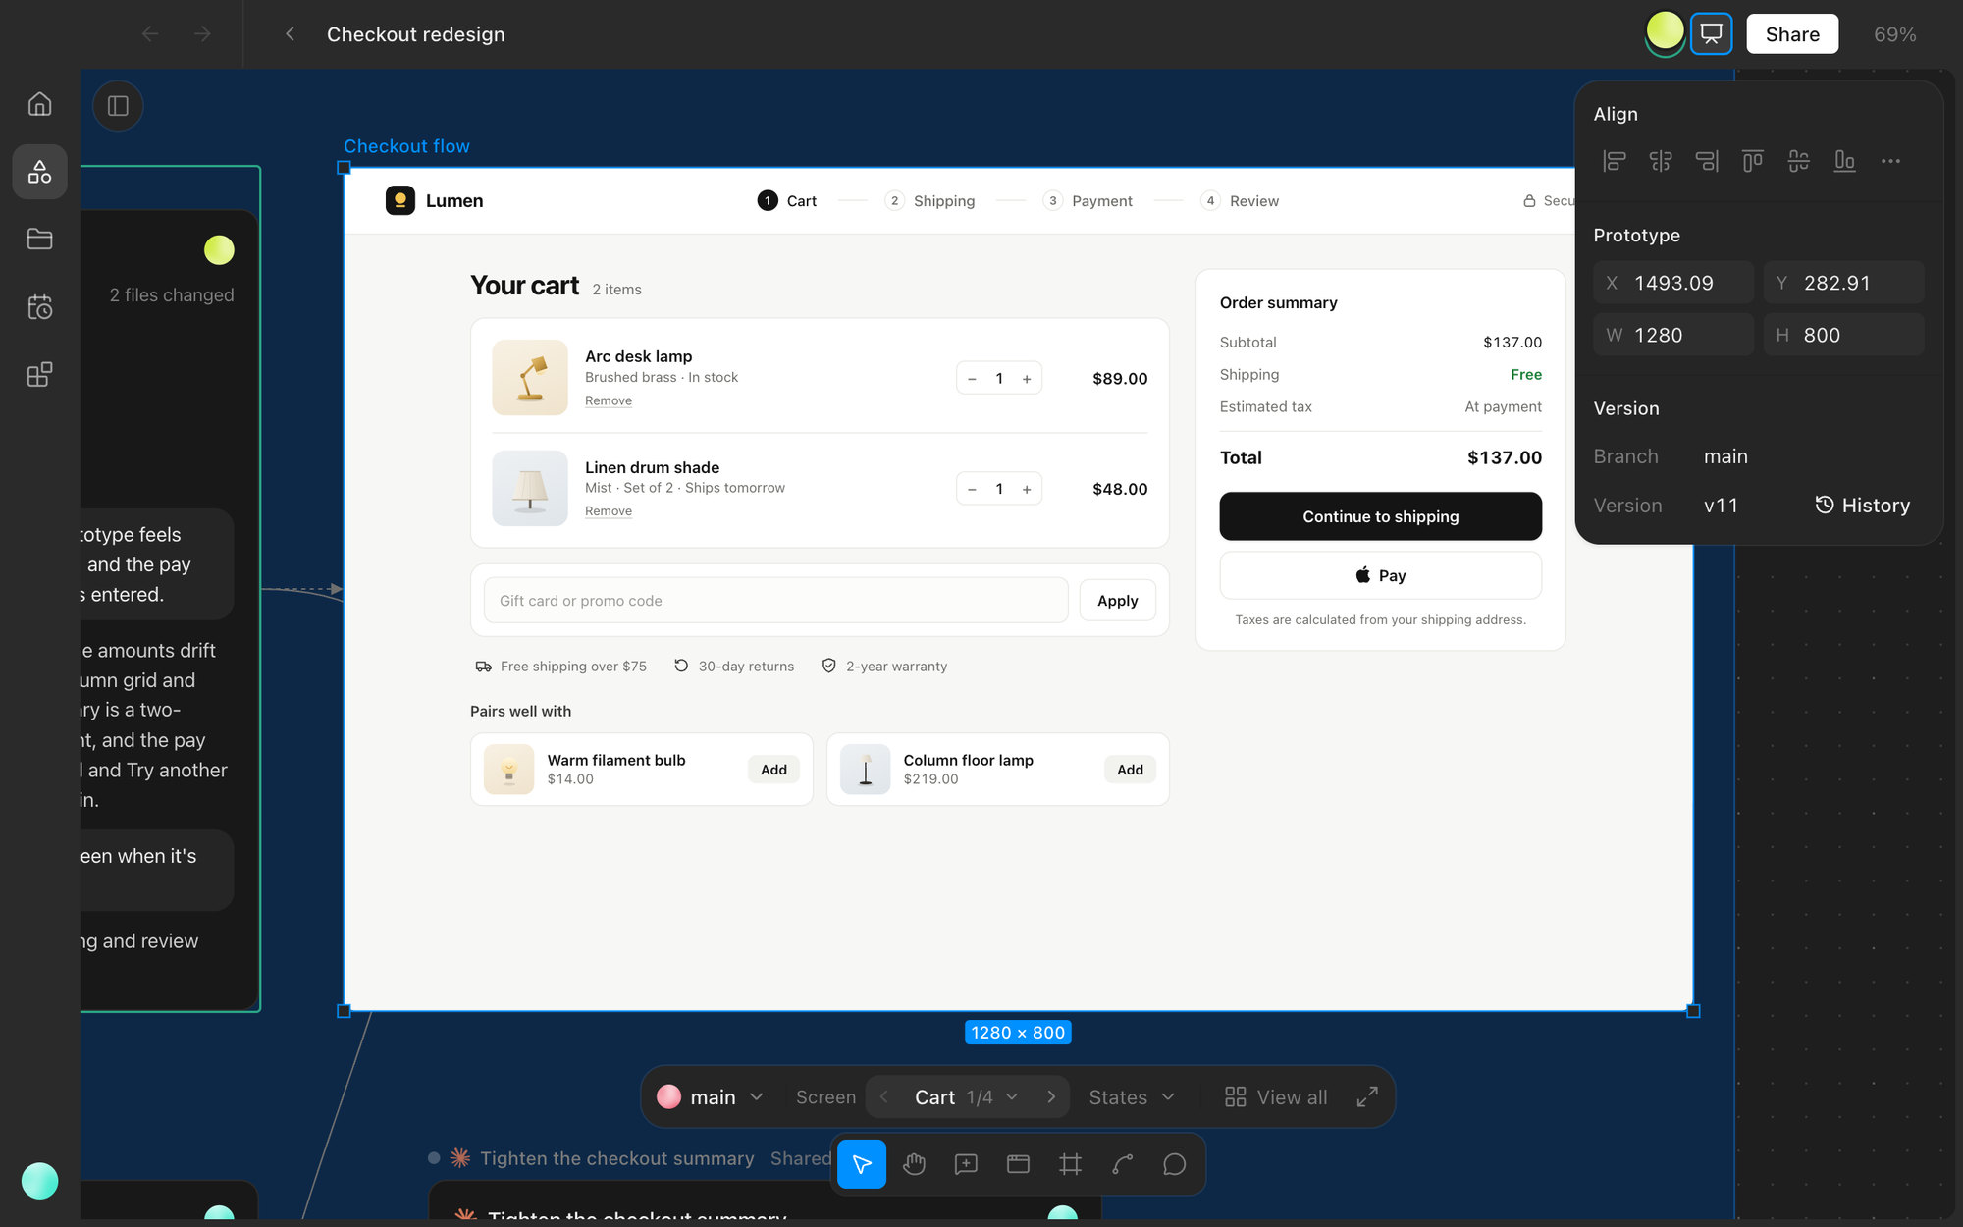The image size is (1963, 1227).
Task: Open the folder icon in sidebar
Action: 39,239
